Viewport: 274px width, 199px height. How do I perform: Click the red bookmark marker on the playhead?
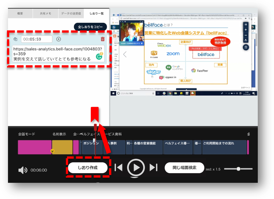[95, 127]
